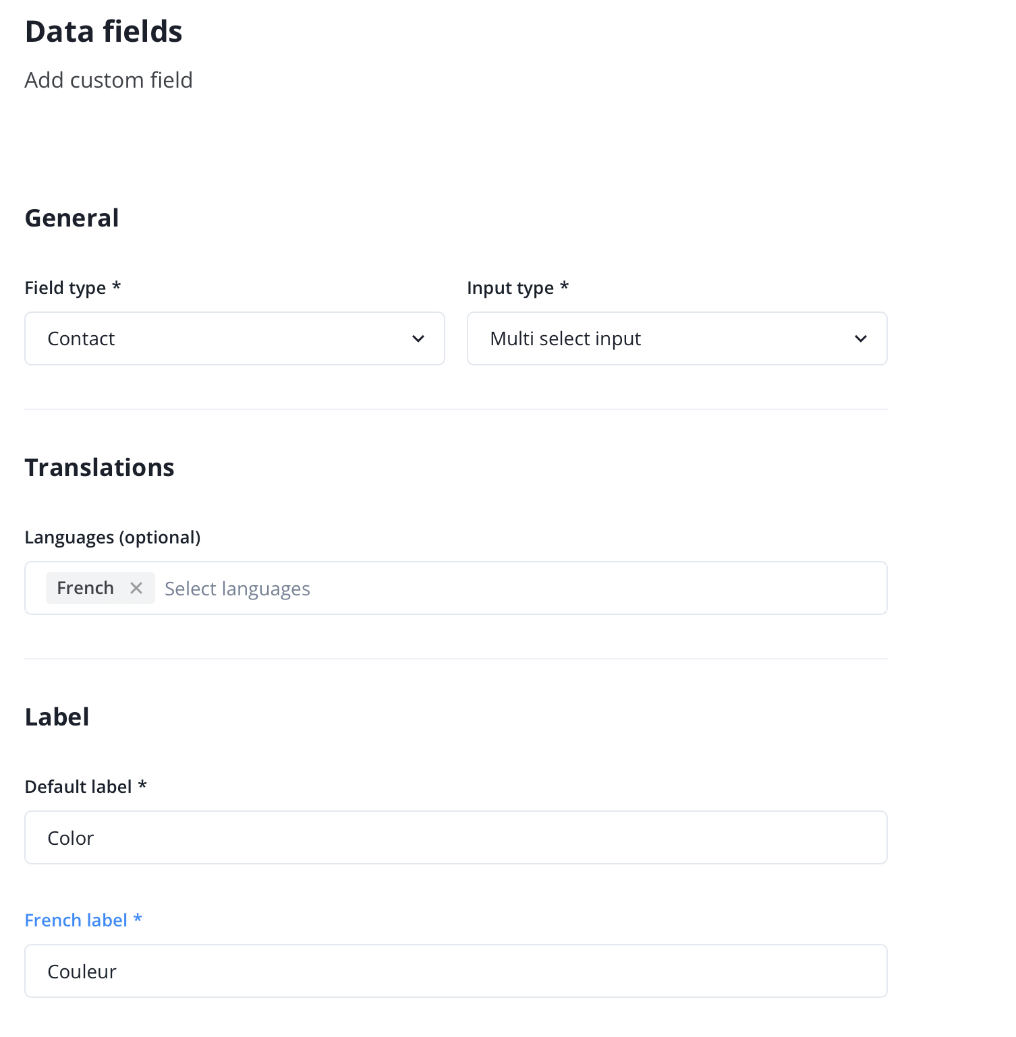This screenshot has height=1037, width=1016.
Task: Click the Languages (optional) caption
Action: (x=113, y=537)
